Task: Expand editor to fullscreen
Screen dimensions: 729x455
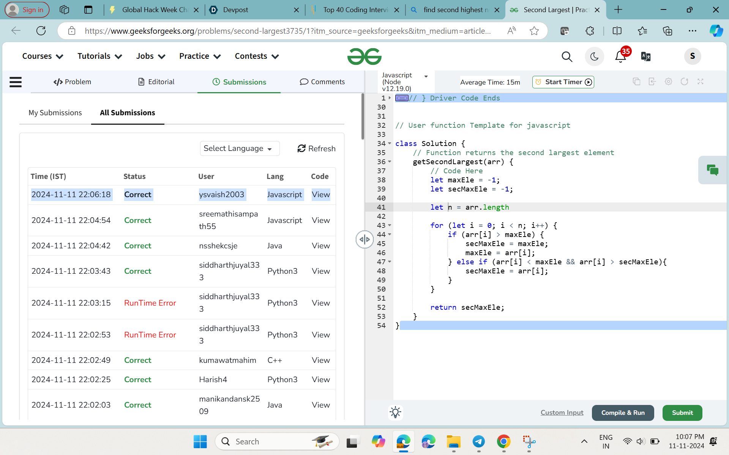Action: [701, 82]
